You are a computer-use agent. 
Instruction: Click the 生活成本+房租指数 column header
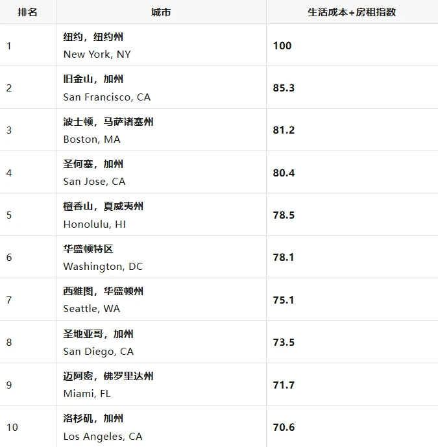pos(352,12)
